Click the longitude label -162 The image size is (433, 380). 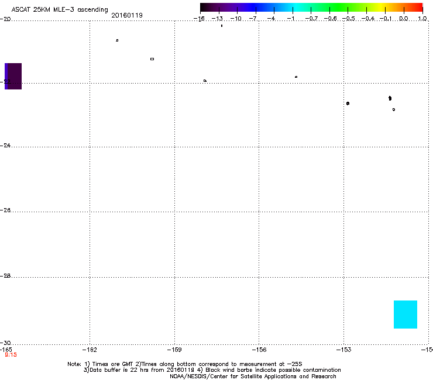click(x=90, y=350)
